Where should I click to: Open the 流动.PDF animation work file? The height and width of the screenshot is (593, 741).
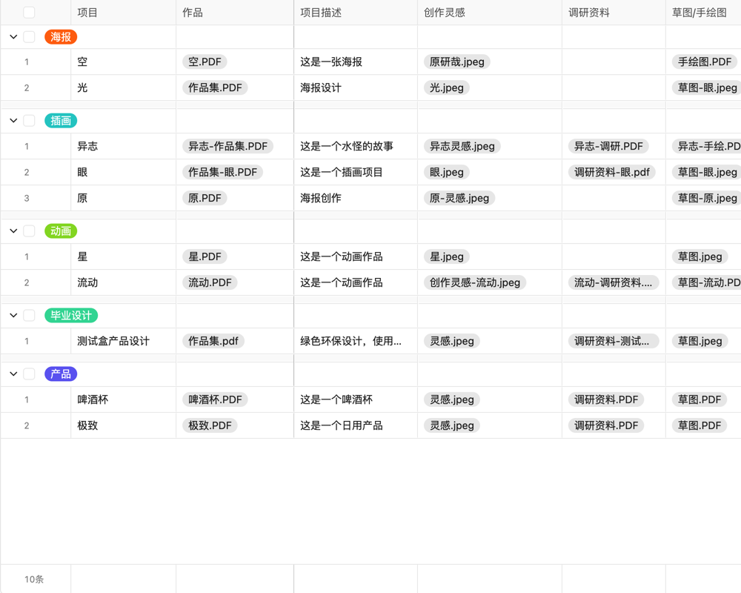pos(209,282)
